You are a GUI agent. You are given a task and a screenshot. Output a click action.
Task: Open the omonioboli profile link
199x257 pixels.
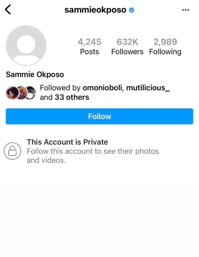pyautogui.click(x=103, y=88)
